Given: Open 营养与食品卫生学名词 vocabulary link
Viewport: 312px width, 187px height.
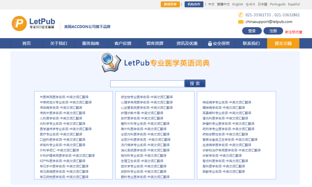Looking at the screenshot, I should 230,140.
